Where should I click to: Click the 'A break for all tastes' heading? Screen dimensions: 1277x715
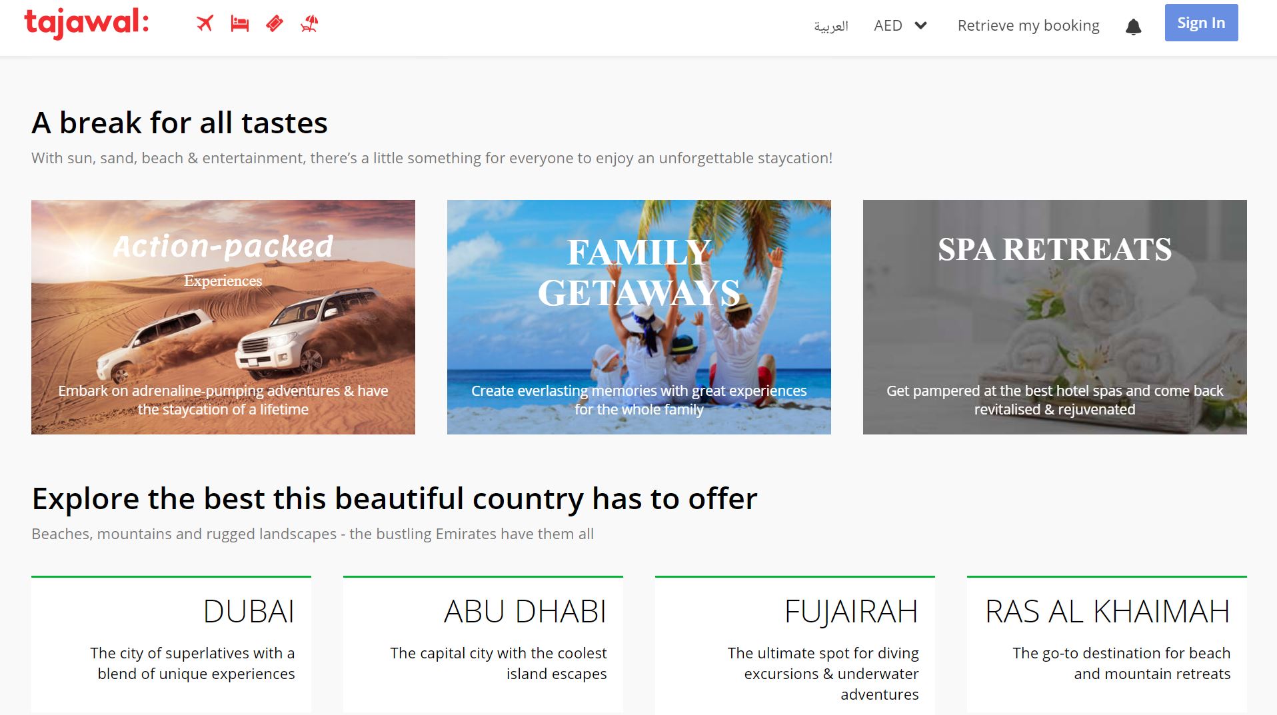coord(179,123)
